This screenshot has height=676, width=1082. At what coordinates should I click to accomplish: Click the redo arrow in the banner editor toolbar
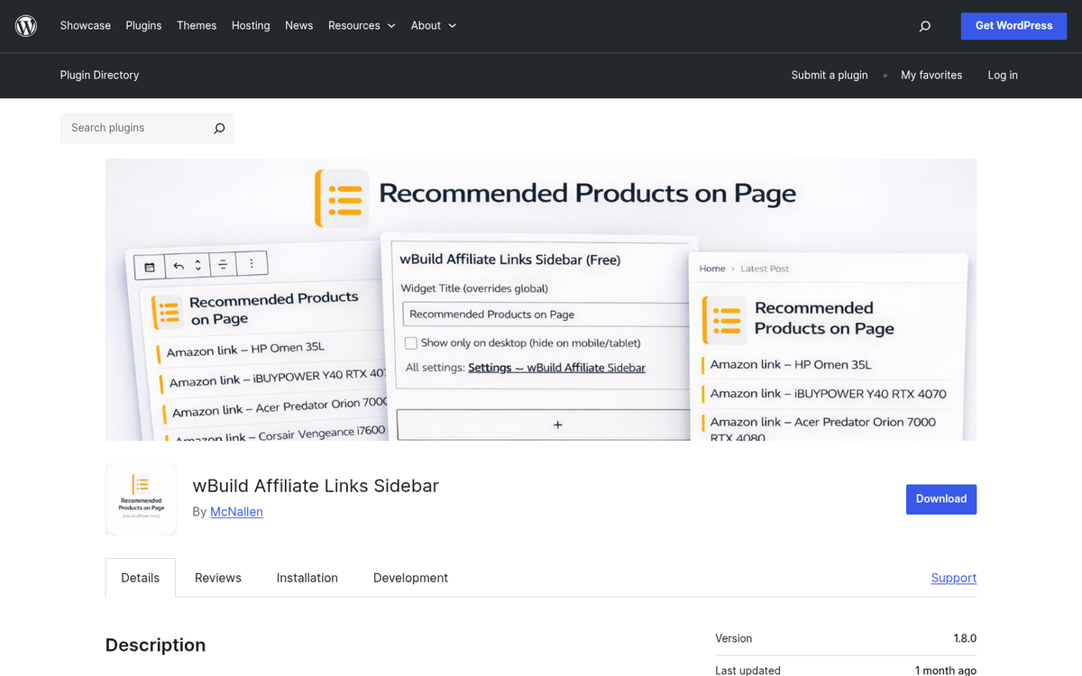(x=197, y=264)
